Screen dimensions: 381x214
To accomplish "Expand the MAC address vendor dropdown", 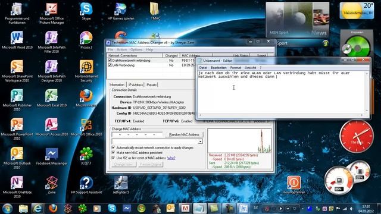I will click(200, 141).
